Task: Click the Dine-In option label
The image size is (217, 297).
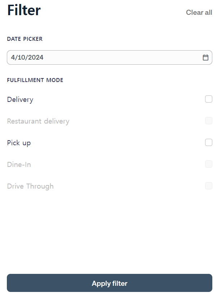Action: click(19, 165)
